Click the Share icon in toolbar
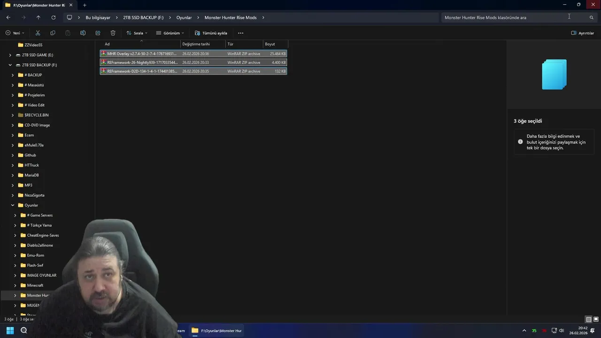This screenshot has width=601, height=338. (x=98, y=33)
